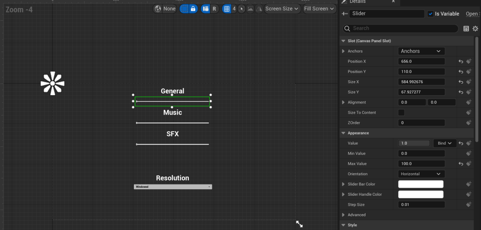Close the Details tab
Image resolution: width=481 pixels, height=230 pixels.
click(393, 2)
